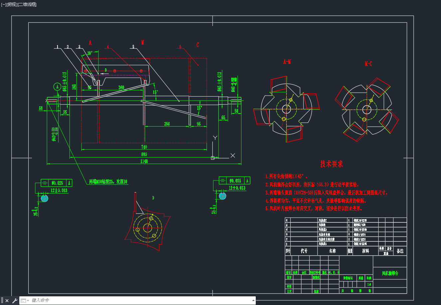
Task: Pick the "30°" angle dimension
Action: [x=90, y=53]
